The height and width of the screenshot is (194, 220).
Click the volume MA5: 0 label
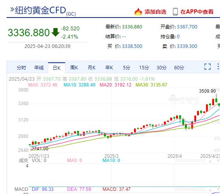pos(74,160)
